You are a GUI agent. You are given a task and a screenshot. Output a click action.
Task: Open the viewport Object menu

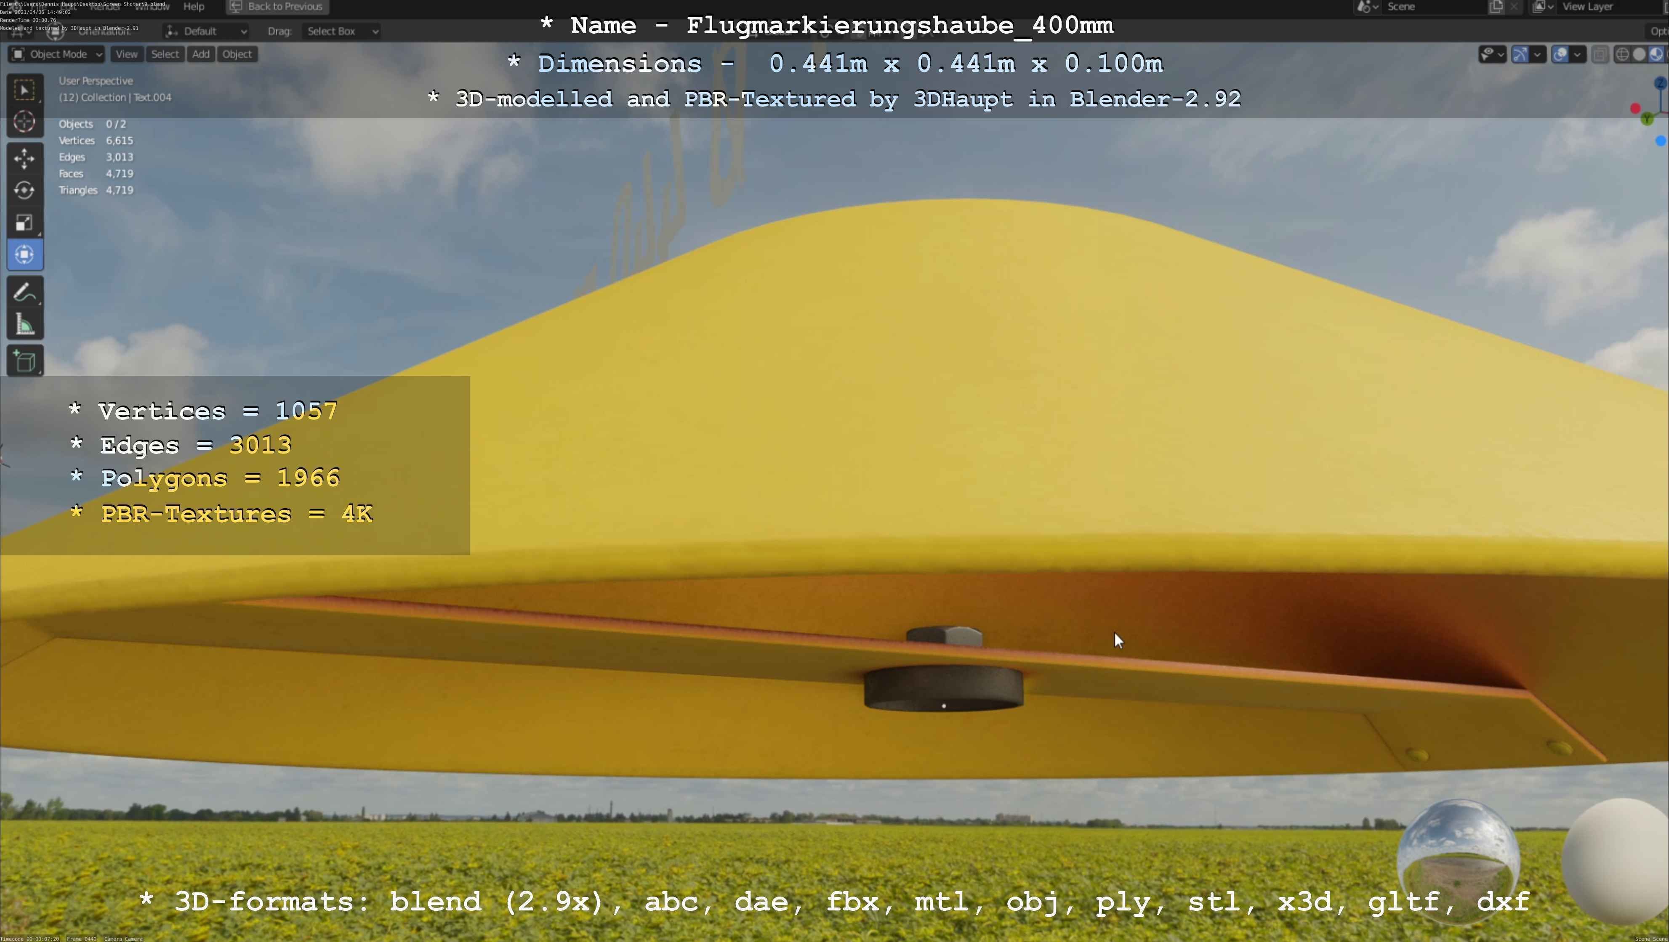pyautogui.click(x=237, y=54)
